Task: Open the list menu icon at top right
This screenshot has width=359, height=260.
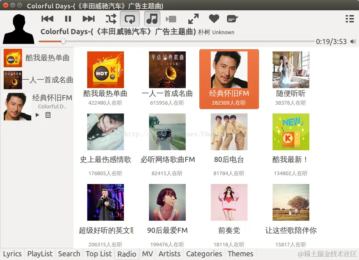Action: pyautogui.click(x=350, y=19)
